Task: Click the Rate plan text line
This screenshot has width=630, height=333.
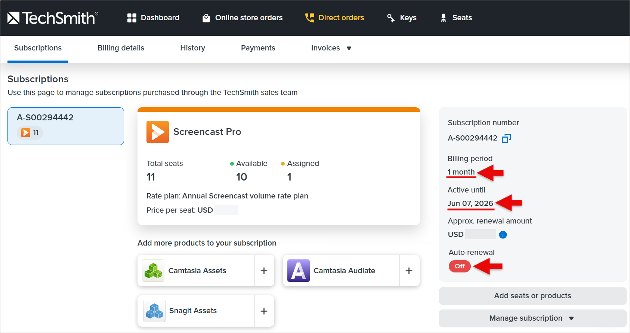Action: click(x=227, y=196)
